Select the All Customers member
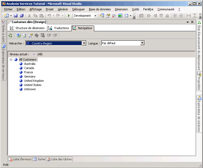 tap(28, 60)
